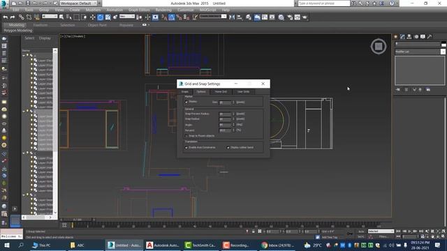Increment the Snap Preview Radius spinner

click(x=233, y=113)
